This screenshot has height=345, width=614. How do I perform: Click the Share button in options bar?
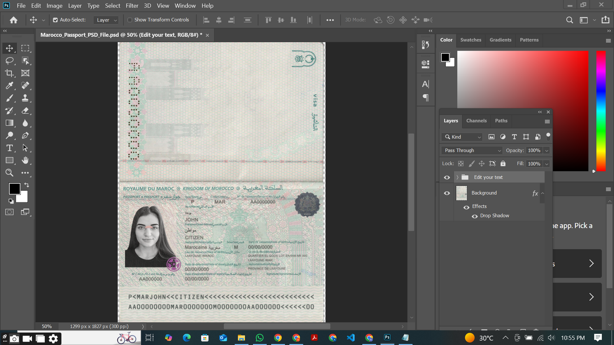coord(606,20)
